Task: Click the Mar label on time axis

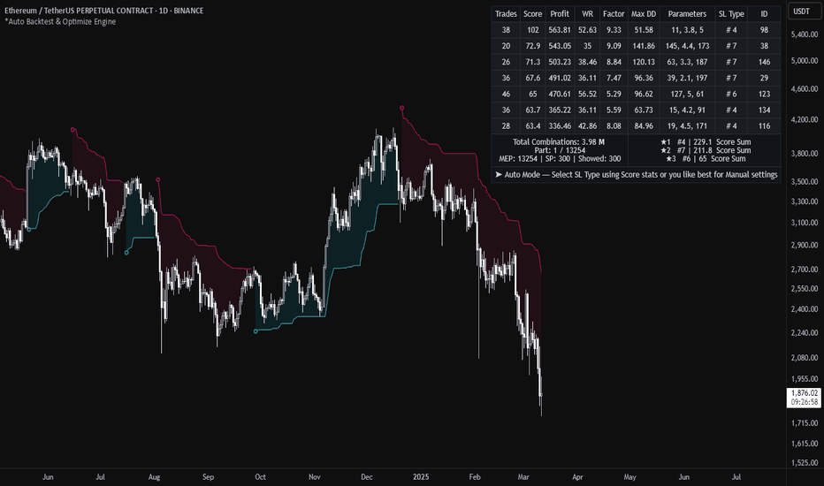Action: coord(523,477)
